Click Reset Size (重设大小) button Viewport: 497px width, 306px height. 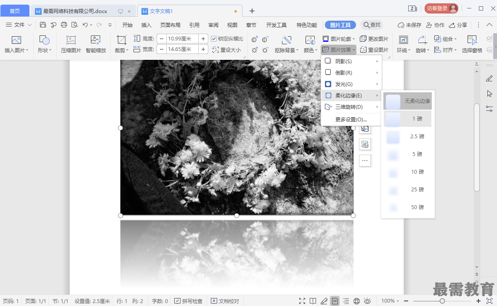click(x=226, y=50)
